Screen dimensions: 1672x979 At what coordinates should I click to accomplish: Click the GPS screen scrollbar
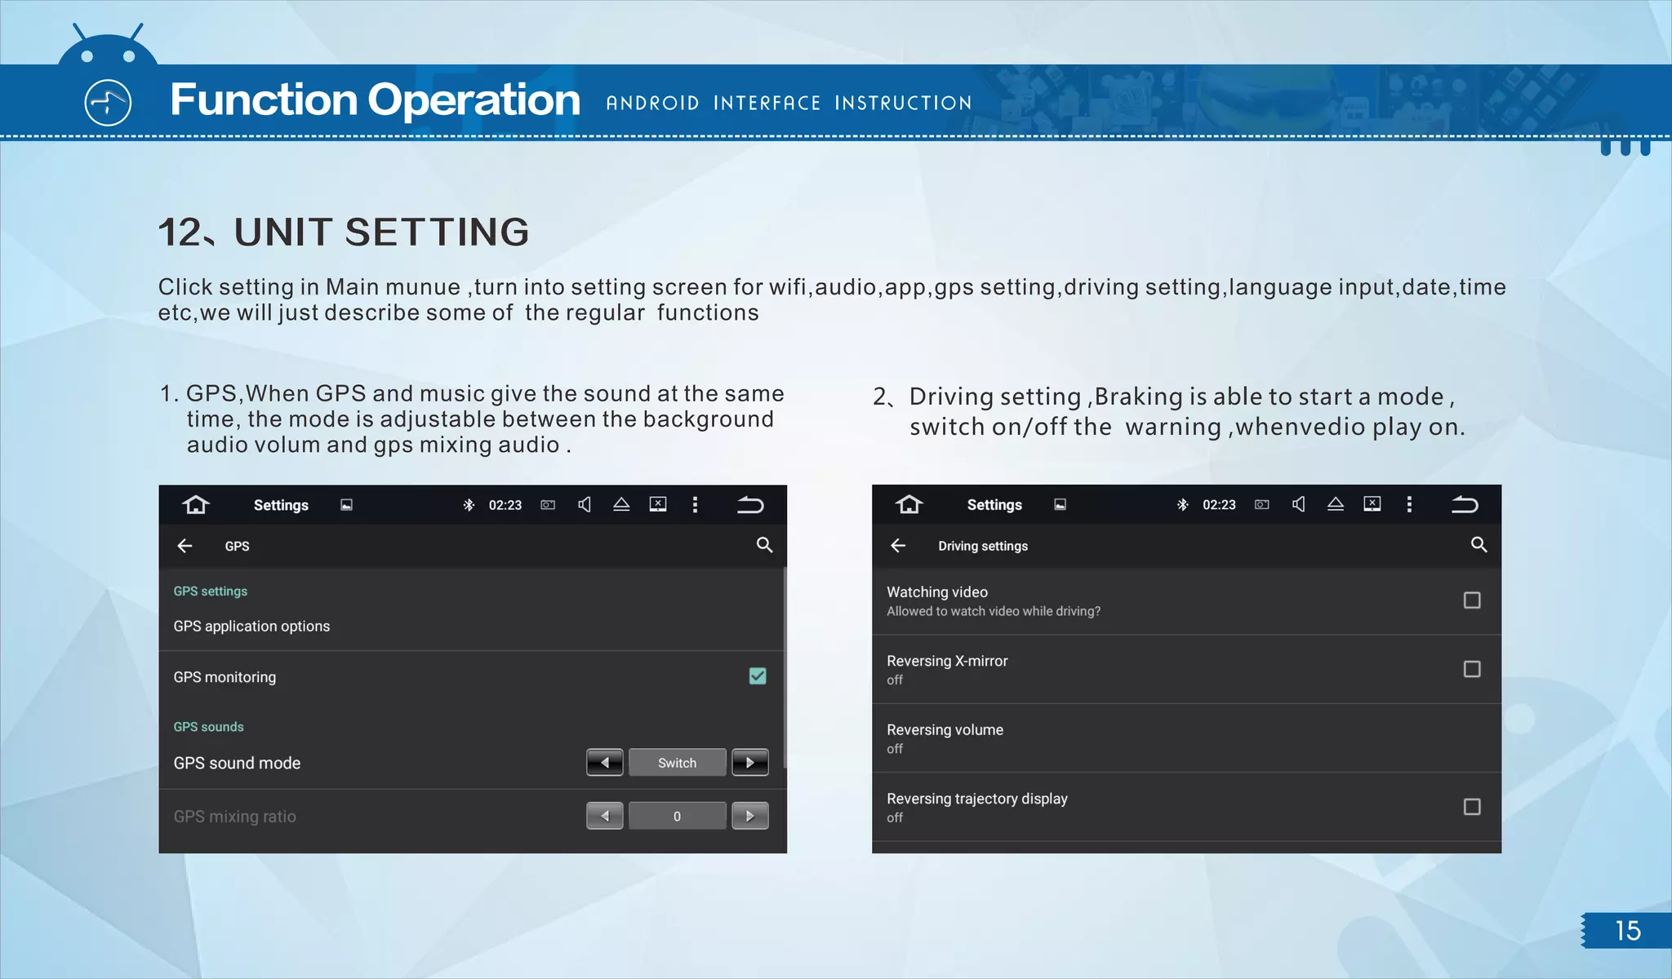click(x=785, y=667)
